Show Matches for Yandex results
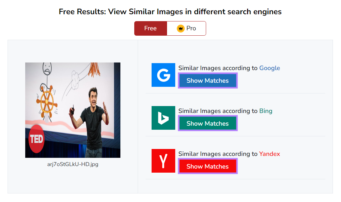Screen dimensions: 341x202 pyautogui.click(x=208, y=166)
